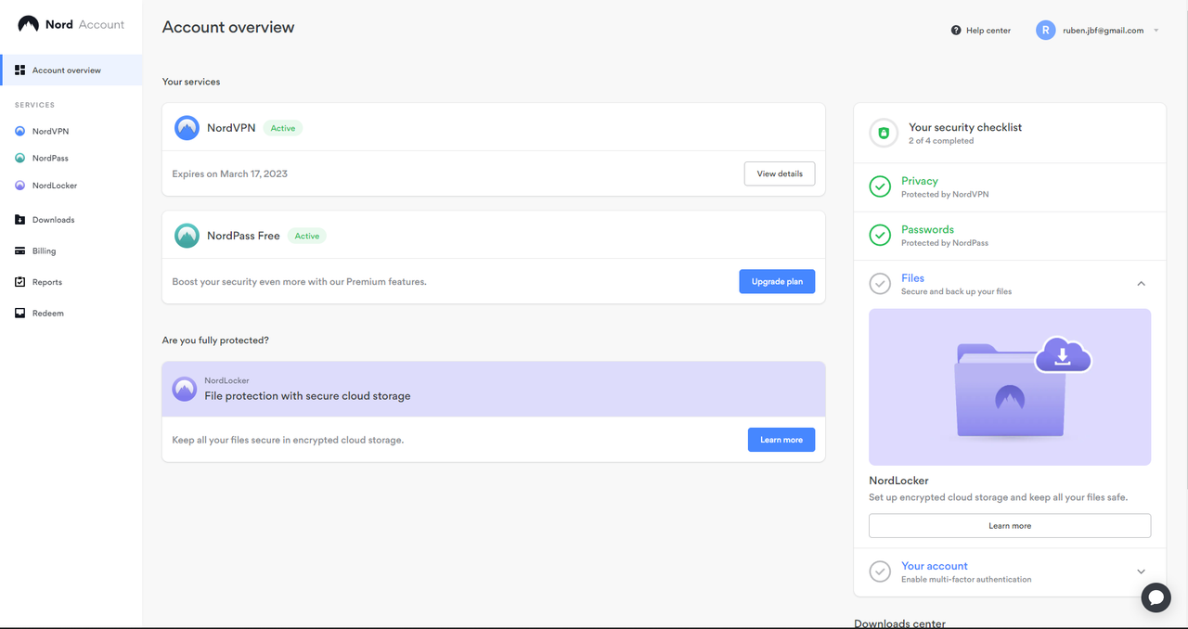Click Upgrade plan for NordPass
The width and height of the screenshot is (1188, 629).
click(777, 281)
